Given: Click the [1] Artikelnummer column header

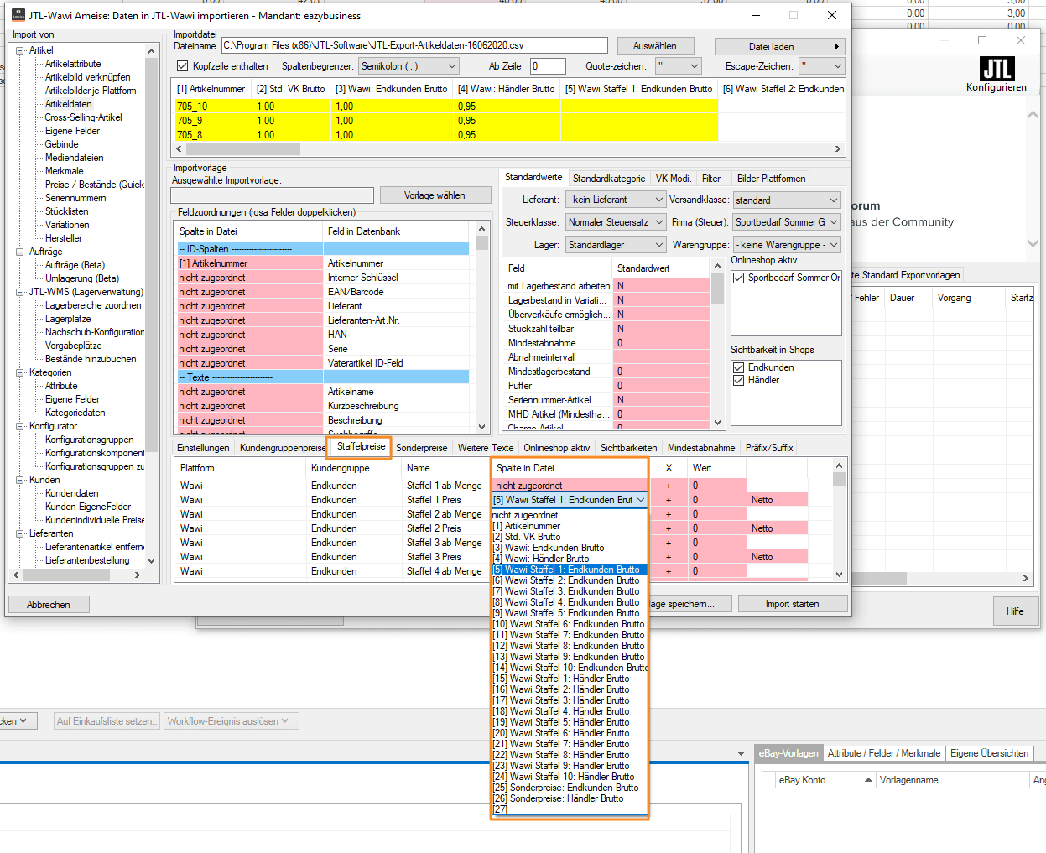Looking at the screenshot, I should (x=211, y=89).
